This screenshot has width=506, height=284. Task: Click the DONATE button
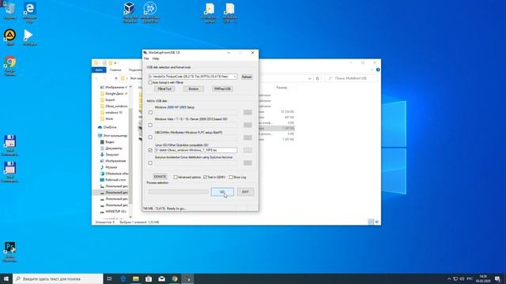160,177
